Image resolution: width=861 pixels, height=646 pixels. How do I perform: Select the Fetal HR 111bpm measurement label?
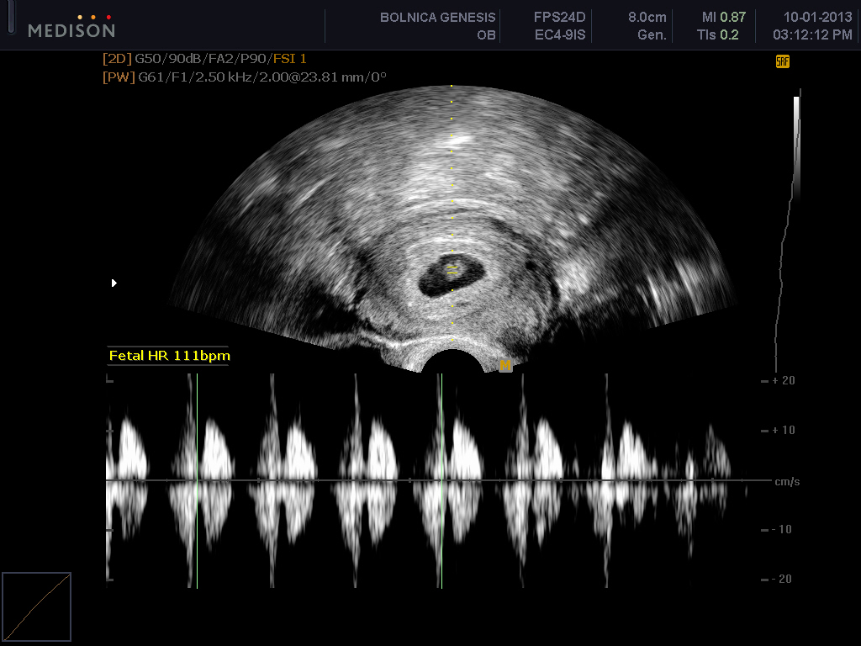(169, 356)
